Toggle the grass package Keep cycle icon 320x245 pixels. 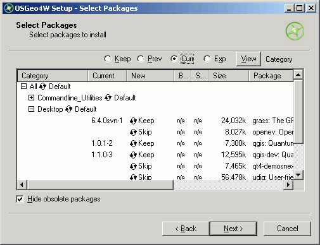[x=133, y=121]
